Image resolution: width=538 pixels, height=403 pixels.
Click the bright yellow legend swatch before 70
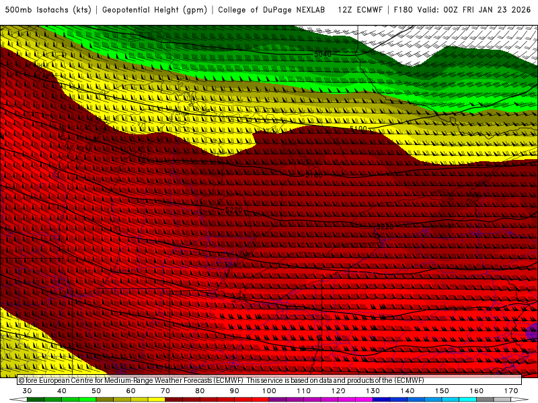pos(157,400)
